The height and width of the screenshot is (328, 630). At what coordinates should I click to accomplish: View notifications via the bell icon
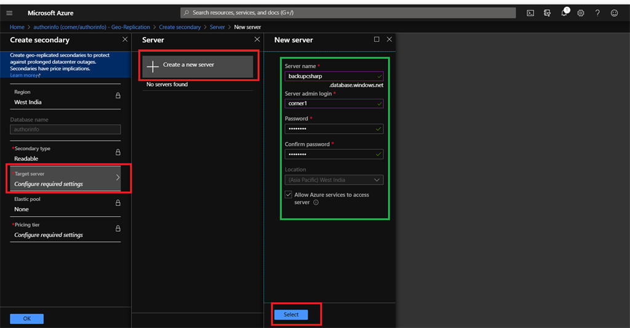coord(565,12)
